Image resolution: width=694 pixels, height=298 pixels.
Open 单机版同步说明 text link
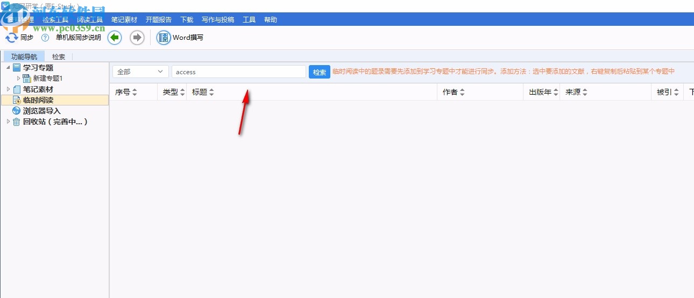(x=79, y=38)
